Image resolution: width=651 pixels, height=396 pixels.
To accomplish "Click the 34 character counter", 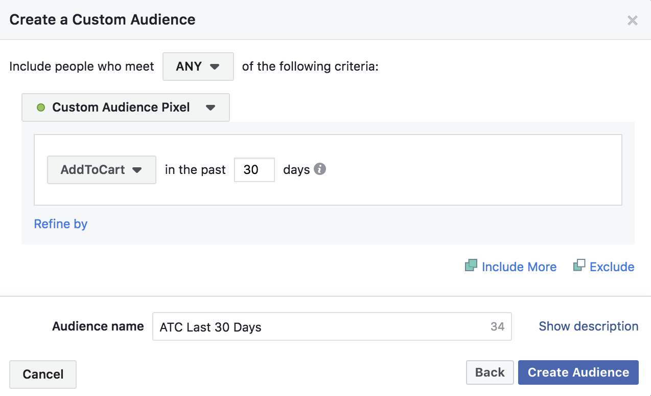I will tap(498, 327).
